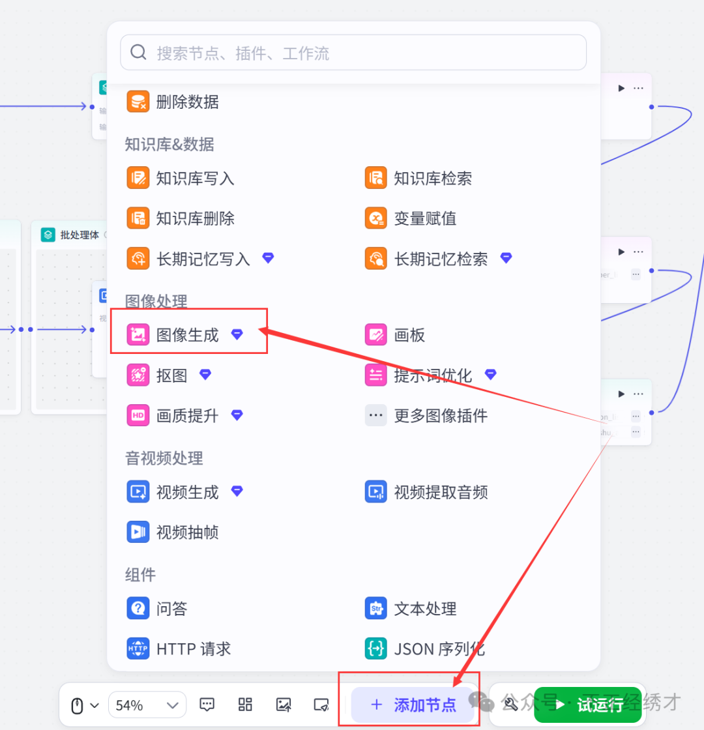Open 更多图像插件 to see more image plugins
This screenshot has width=704, height=730.
(x=441, y=415)
